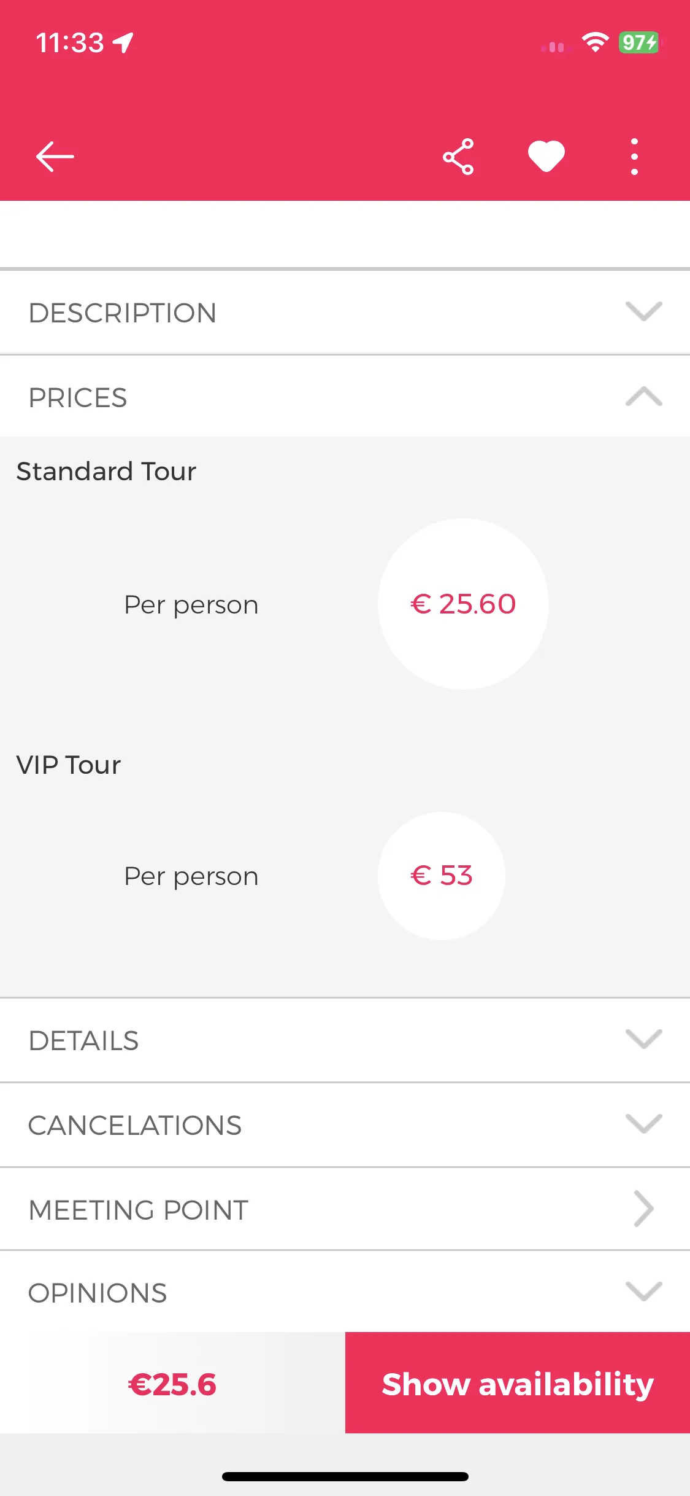Expand the DESCRIPTION section chevron
690x1496 pixels.
click(x=643, y=311)
